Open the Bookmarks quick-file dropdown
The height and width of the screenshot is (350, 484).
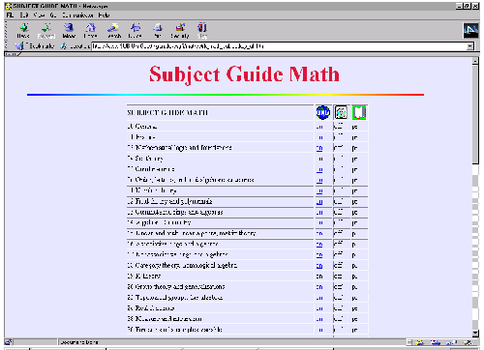36,46
